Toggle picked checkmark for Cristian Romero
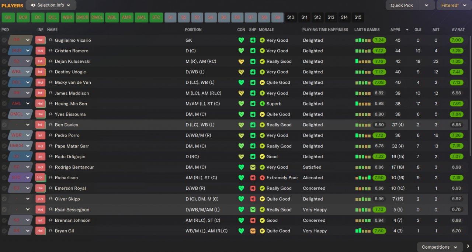 [4, 51]
